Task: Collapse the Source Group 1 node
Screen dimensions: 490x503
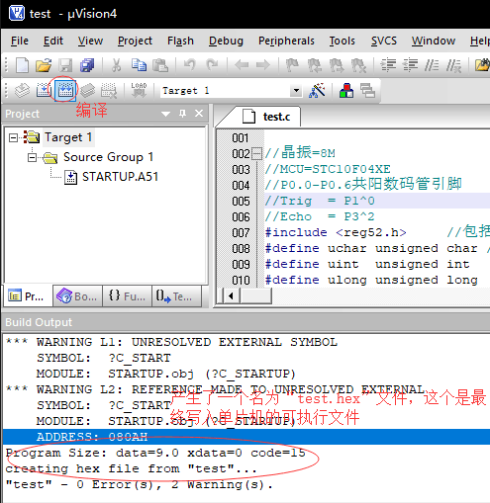Action: (x=32, y=157)
